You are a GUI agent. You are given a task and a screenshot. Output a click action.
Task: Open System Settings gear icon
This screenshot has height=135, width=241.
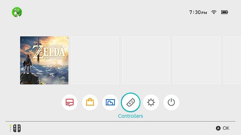[151, 102]
